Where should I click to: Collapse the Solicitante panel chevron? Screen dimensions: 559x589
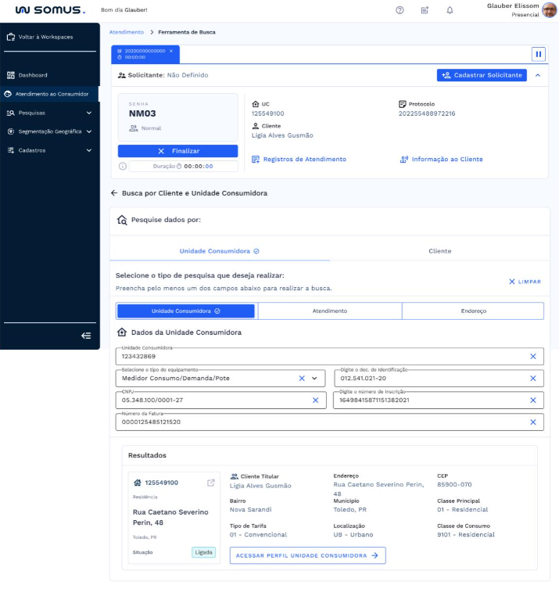click(537, 75)
